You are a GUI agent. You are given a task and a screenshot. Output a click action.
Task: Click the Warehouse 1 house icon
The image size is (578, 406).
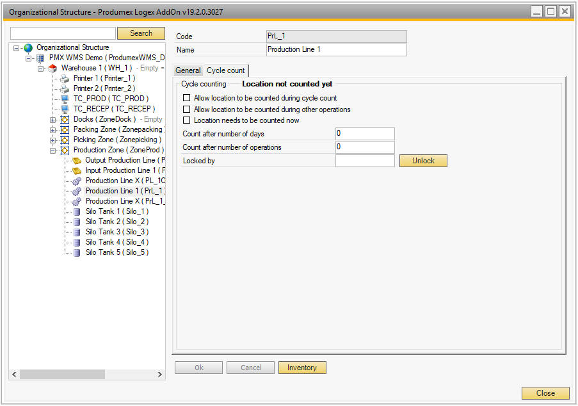tap(52, 68)
